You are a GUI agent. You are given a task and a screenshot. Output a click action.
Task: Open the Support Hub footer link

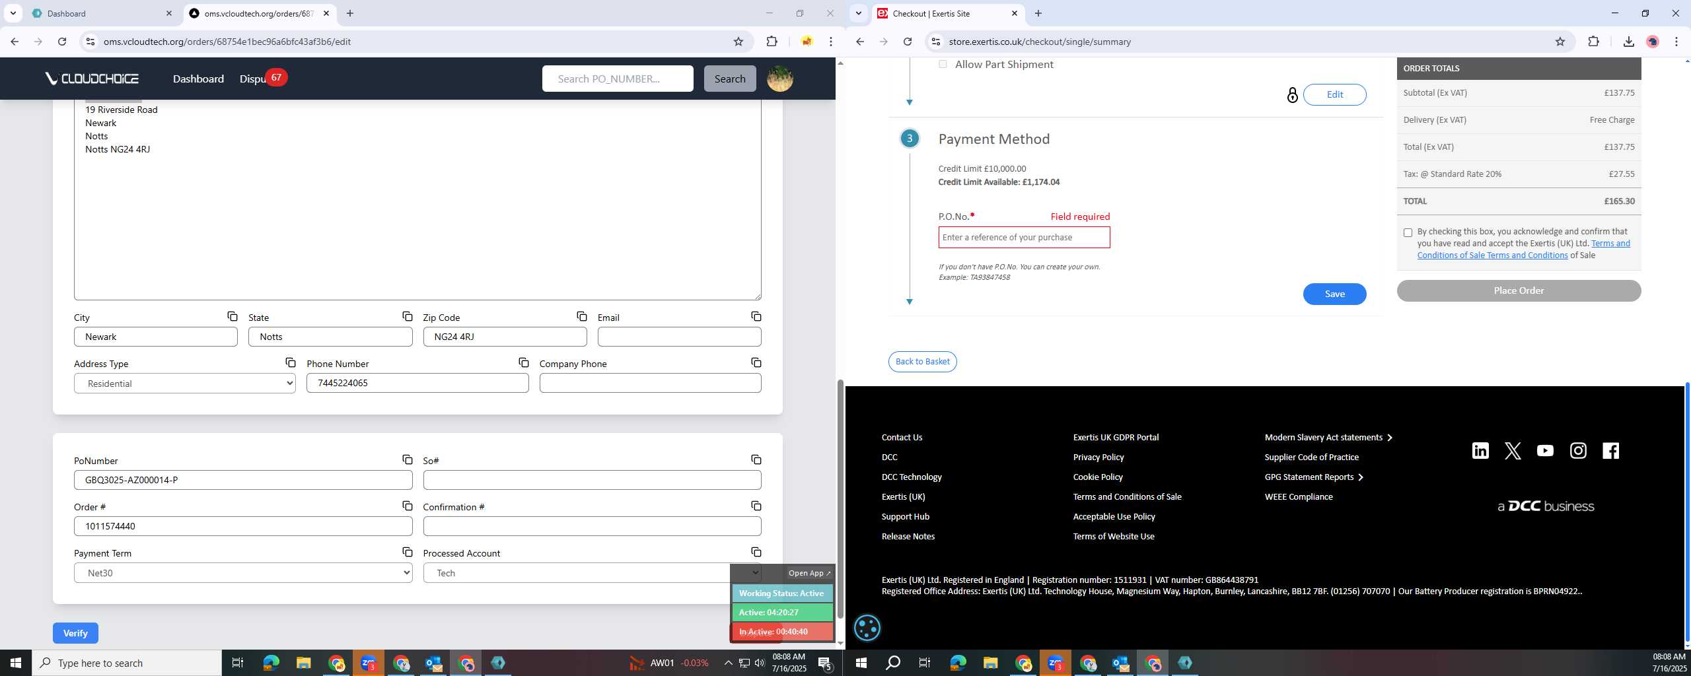905,516
